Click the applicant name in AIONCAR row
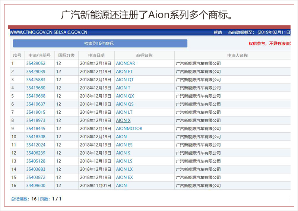 click(x=198, y=63)
